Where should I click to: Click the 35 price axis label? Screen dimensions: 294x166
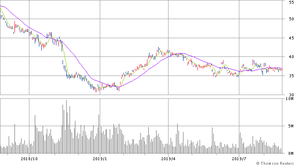292,76
